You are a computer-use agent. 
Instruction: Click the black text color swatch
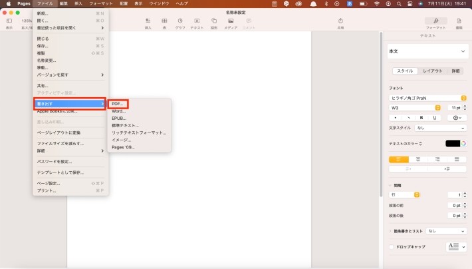coord(453,144)
